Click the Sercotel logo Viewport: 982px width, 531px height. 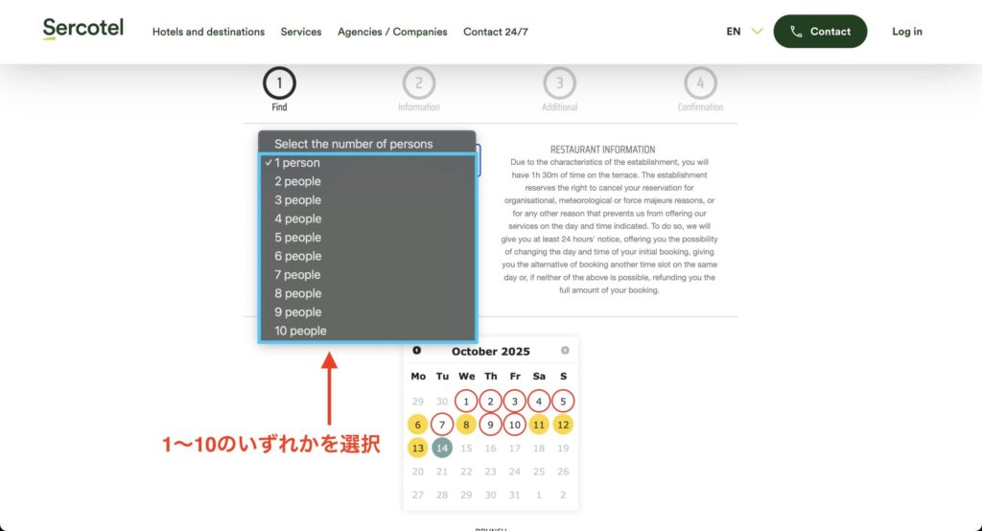82,29
